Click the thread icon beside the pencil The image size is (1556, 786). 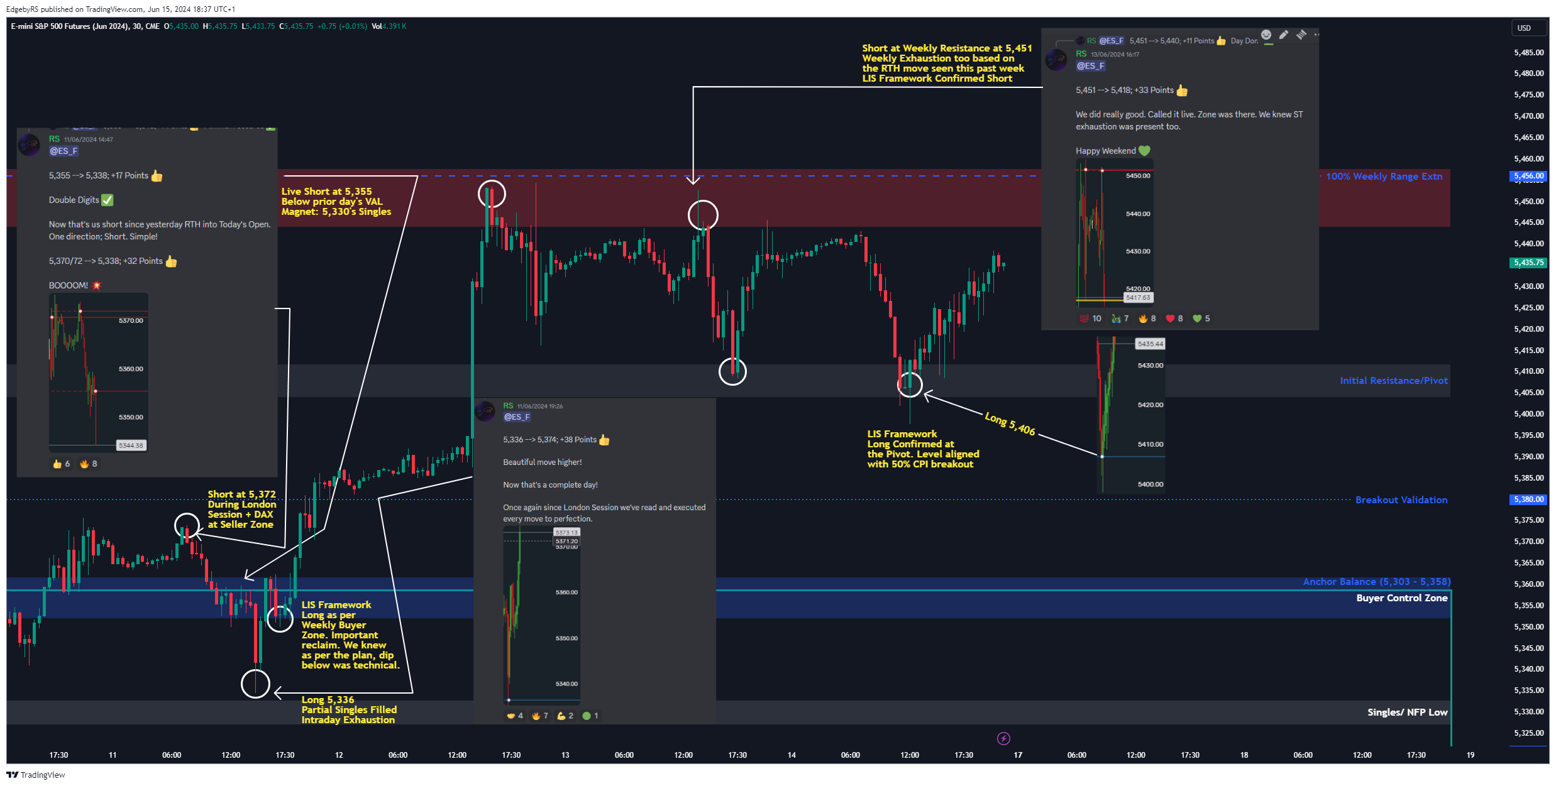tap(1301, 35)
